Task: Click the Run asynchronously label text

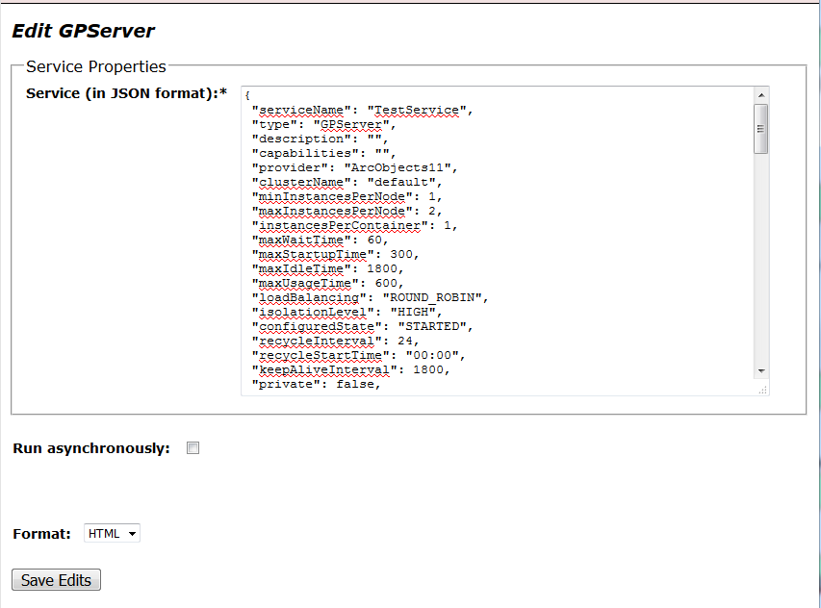Action: (91, 448)
